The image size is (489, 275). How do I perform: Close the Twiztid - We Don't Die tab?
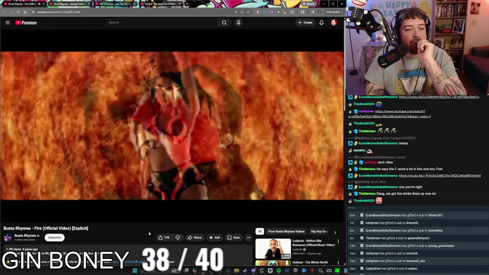180,4
